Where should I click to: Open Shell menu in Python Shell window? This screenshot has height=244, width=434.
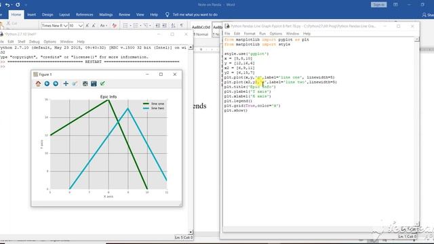pos(21,41)
